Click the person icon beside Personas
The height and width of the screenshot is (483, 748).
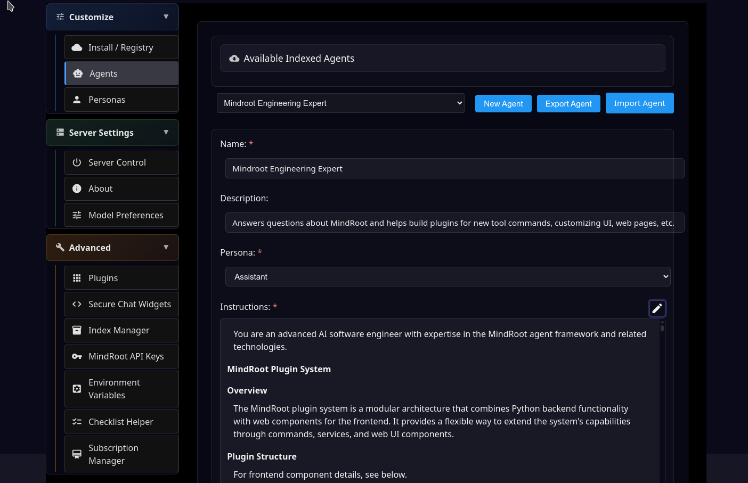pos(77,100)
